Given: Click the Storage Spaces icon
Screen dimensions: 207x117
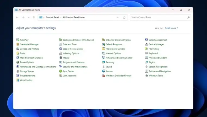Looking at the screenshot, I should [18, 71].
